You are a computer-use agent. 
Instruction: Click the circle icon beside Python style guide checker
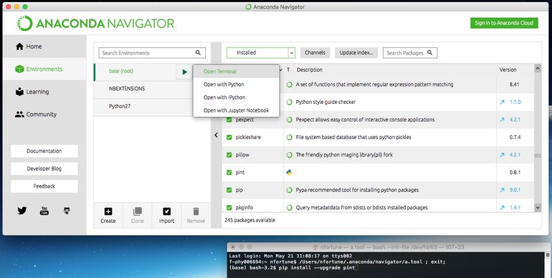point(290,102)
